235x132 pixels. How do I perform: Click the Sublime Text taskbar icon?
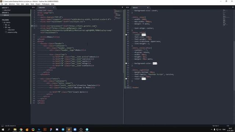tap(69, 129)
